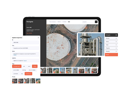Open the coastal aerial photo in Photos
127x99 pixels.
pos(38,81)
